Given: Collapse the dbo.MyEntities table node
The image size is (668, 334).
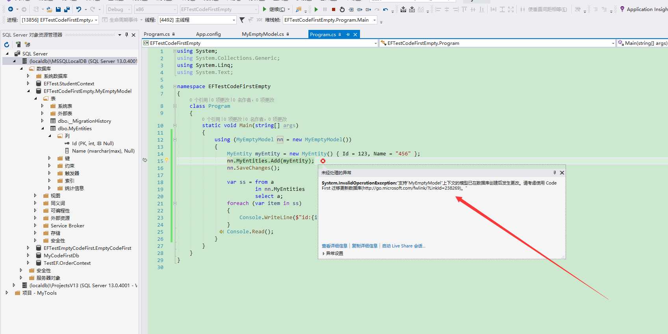Looking at the screenshot, I should [43, 129].
